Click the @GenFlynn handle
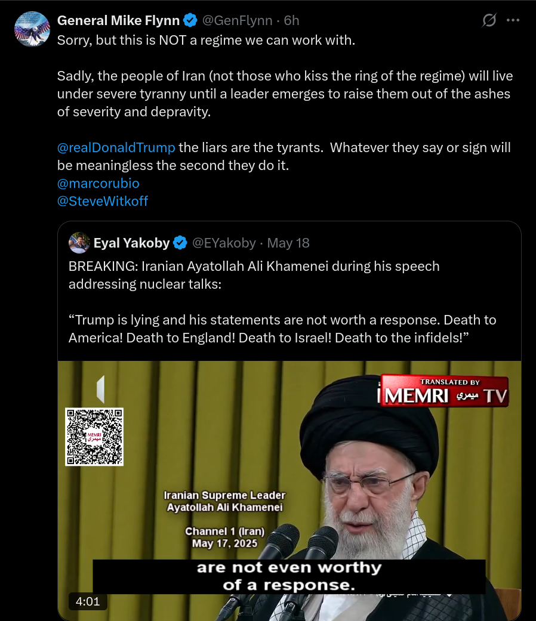Viewport: 536px width, 621px height. [238, 20]
